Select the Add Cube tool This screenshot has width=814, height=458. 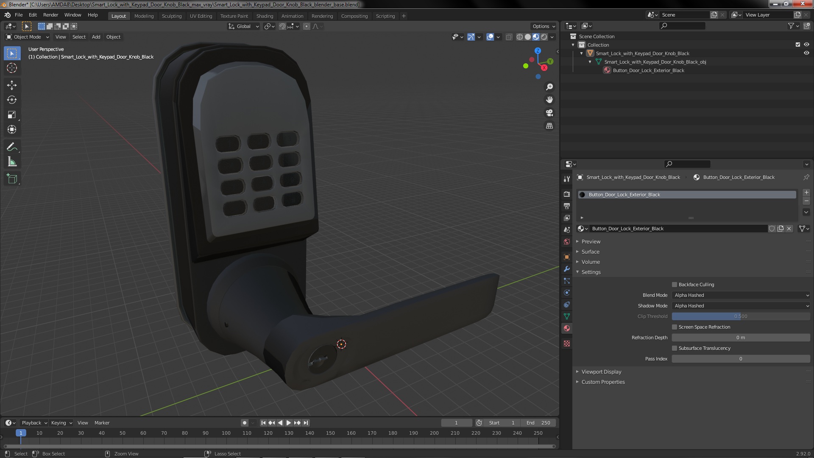point(12,179)
